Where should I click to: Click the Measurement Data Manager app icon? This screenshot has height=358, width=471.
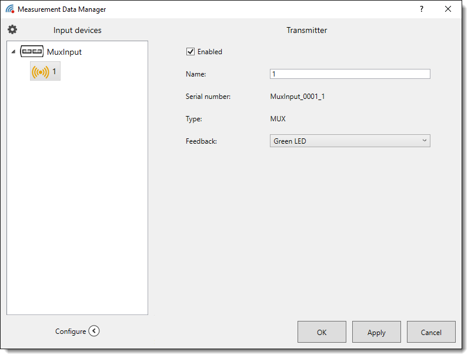pyautogui.click(x=10, y=9)
